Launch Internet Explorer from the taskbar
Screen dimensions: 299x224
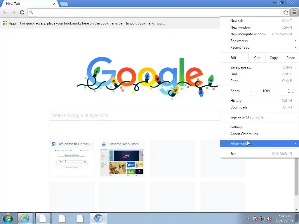pos(25,218)
